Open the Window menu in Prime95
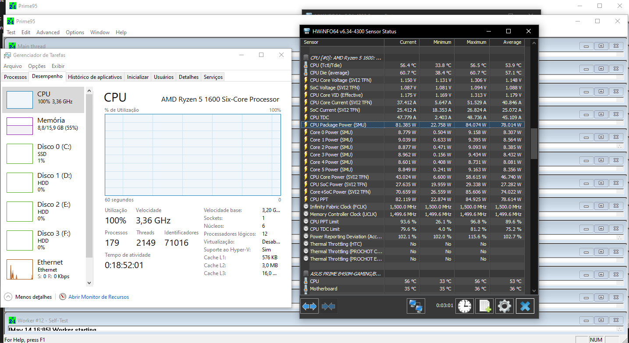 100,32
